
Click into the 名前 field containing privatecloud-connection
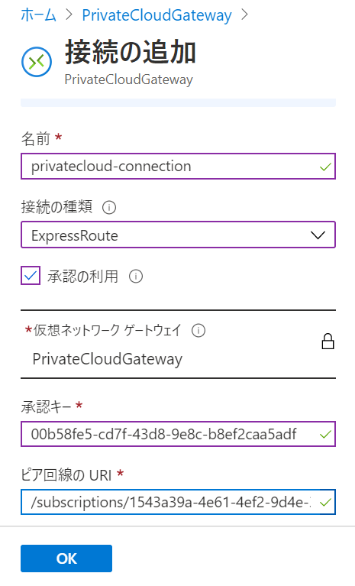[x=178, y=167]
